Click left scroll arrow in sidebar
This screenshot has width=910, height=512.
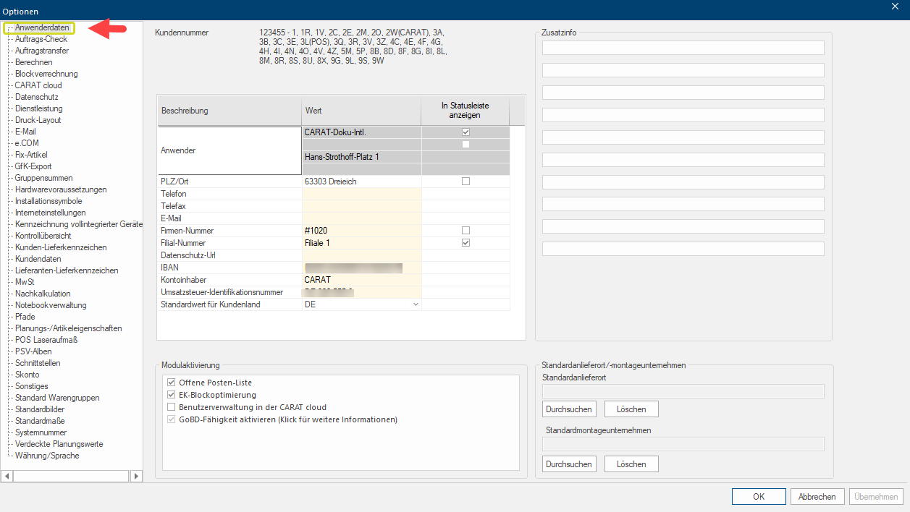pos(7,476)
